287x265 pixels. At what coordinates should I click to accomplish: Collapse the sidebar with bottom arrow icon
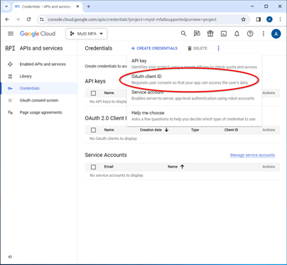10,256
